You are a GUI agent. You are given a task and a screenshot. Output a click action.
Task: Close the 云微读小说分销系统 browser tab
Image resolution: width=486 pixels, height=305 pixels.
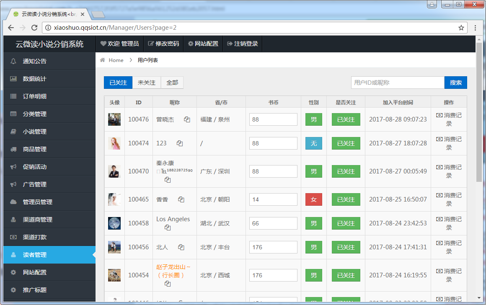tap(83, 14)
